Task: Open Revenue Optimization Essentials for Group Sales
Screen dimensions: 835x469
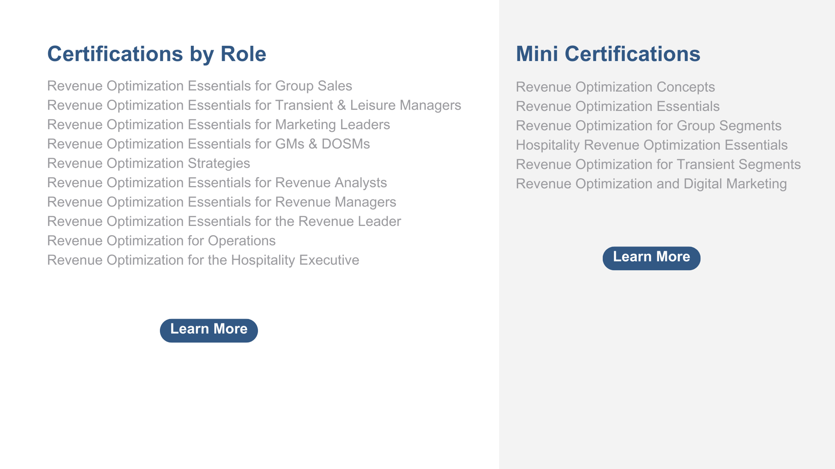Action: coord(200,86)
